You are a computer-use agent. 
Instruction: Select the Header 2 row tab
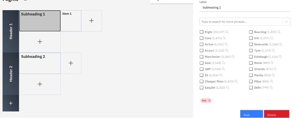coord(11,74)
